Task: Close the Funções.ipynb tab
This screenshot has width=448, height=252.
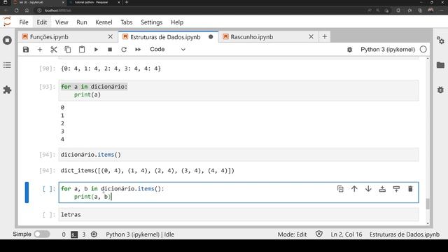Action: click(111, 37)
